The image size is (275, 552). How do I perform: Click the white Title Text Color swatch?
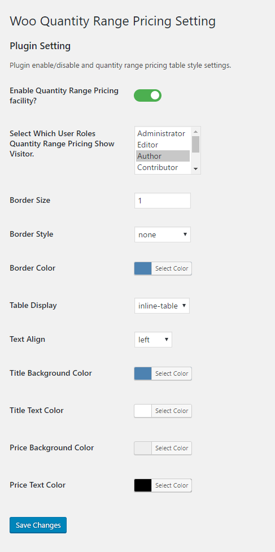[x=143, y=411]
